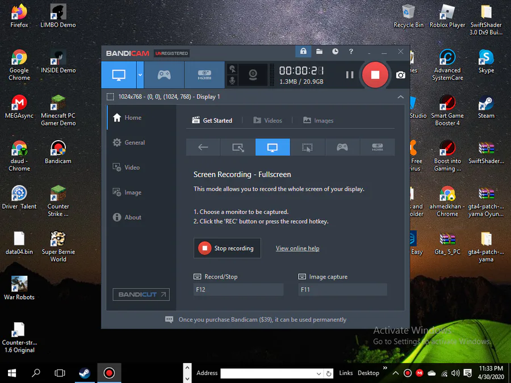Open Steam desktop shortcut

pyautogui.click(x=486, y=107)
